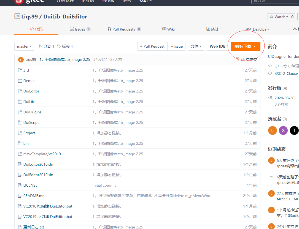
Task: Open the master branch dropdown
Action: (x=24, y=46)
